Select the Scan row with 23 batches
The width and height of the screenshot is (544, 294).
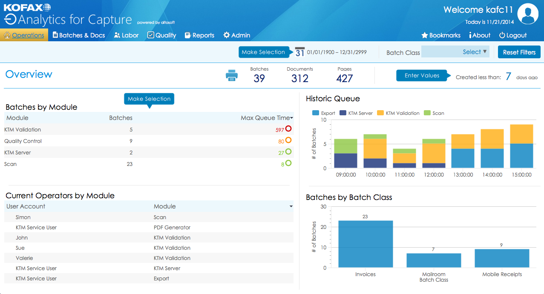click(x=149, y=164)
